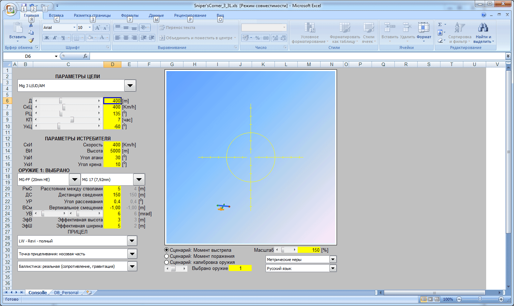Click the СкЦ speed slider track
514x306 pixels.
(67, 107)
